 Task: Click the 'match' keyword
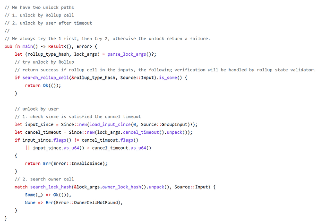(x=21, y=187)
